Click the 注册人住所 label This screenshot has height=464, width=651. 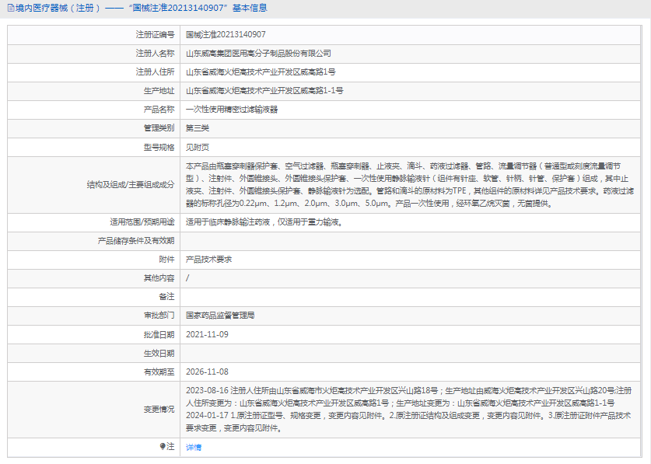point(155,72)
